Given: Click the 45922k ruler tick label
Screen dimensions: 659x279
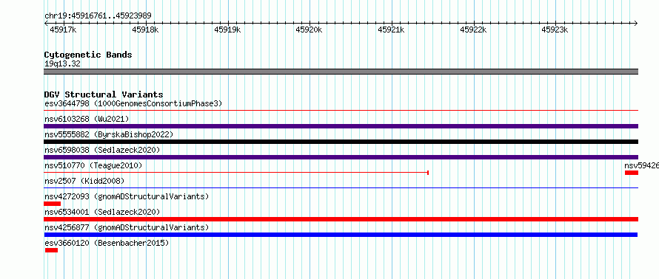Looking at the screenshot, I should [x=474, y=30].
